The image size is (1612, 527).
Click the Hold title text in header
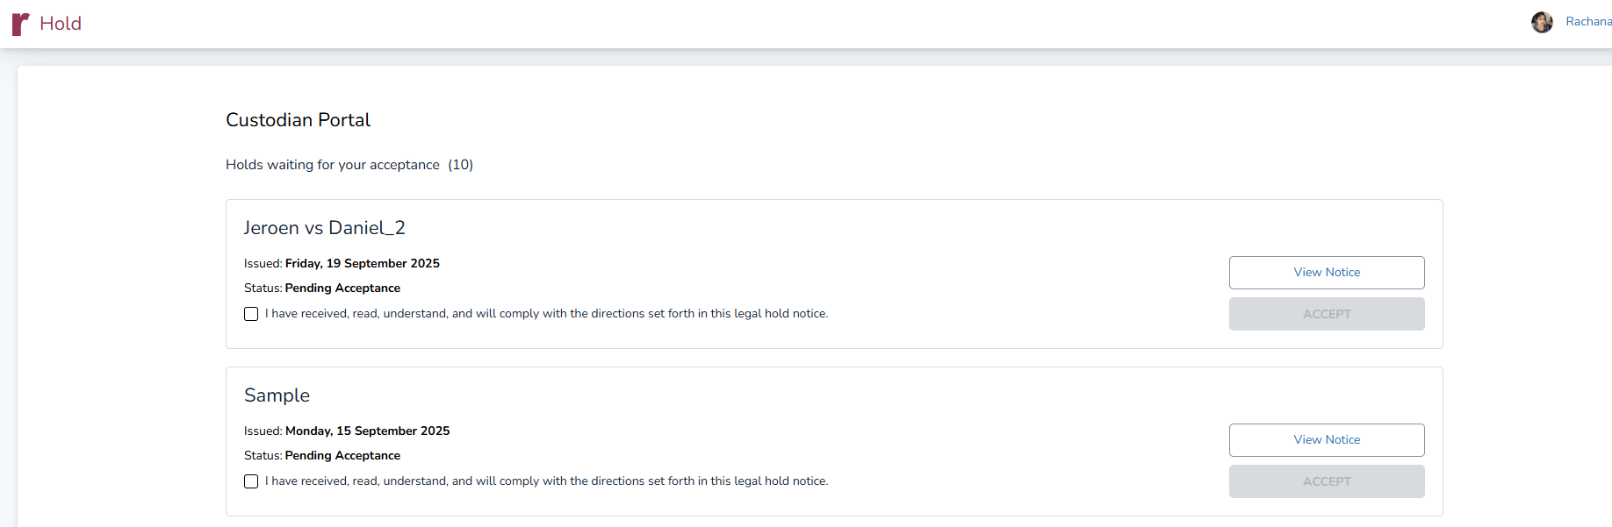point(61,24)
